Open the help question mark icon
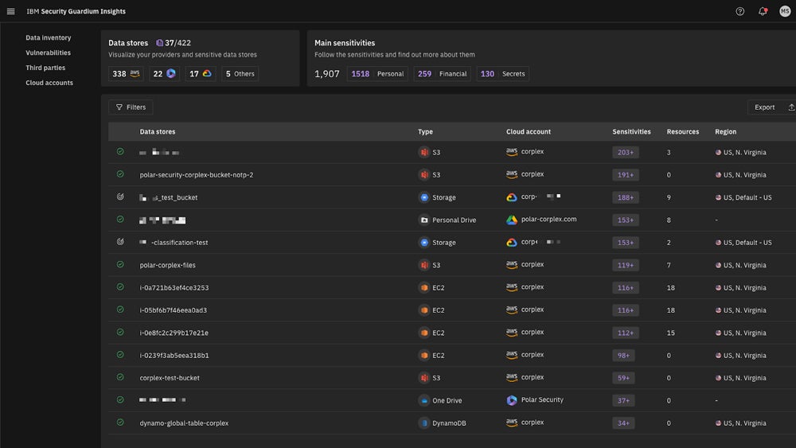Viewport: 796px width, 448px height. [740, 11]
